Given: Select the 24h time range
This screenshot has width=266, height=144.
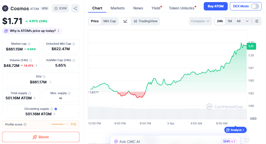Looking at the screenshot, I should pyautogui.click(x=220, y=21).
